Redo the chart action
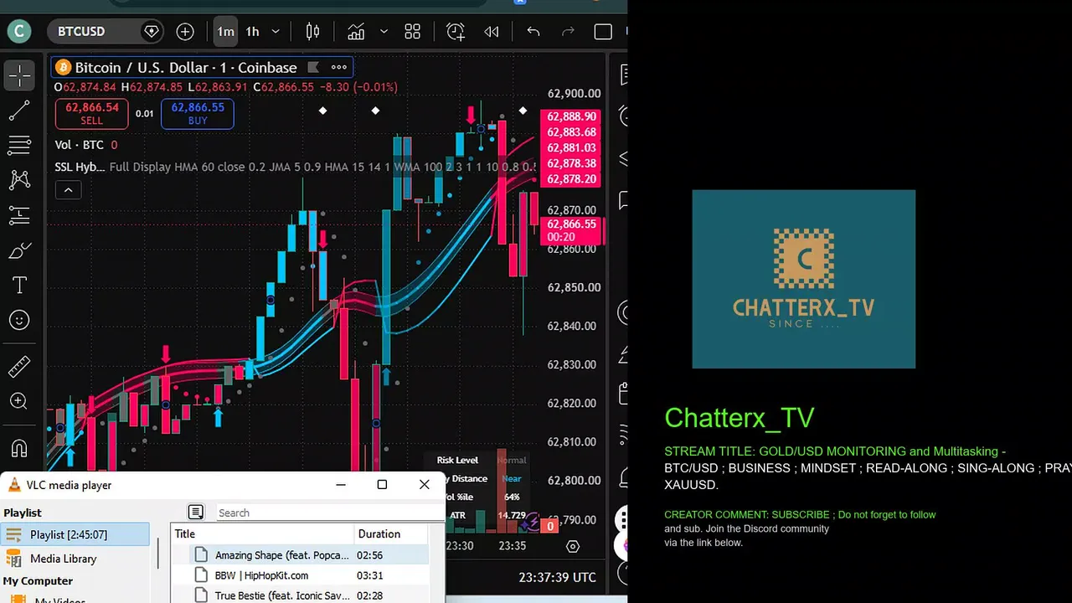This screenshot has width=1072, height=603. (x=568, y=32)
